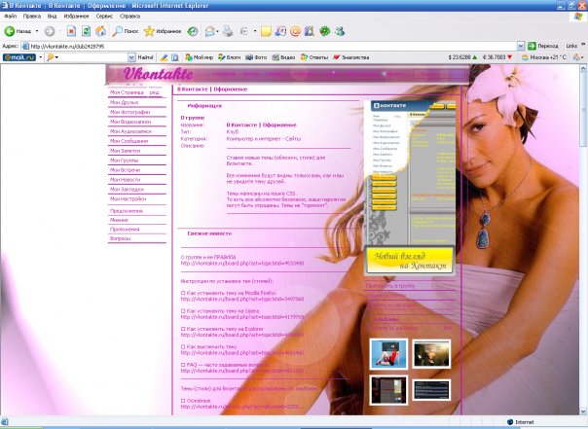
Task: Open the address bar dropdown arrow
Action: click(x=521, y=46)
